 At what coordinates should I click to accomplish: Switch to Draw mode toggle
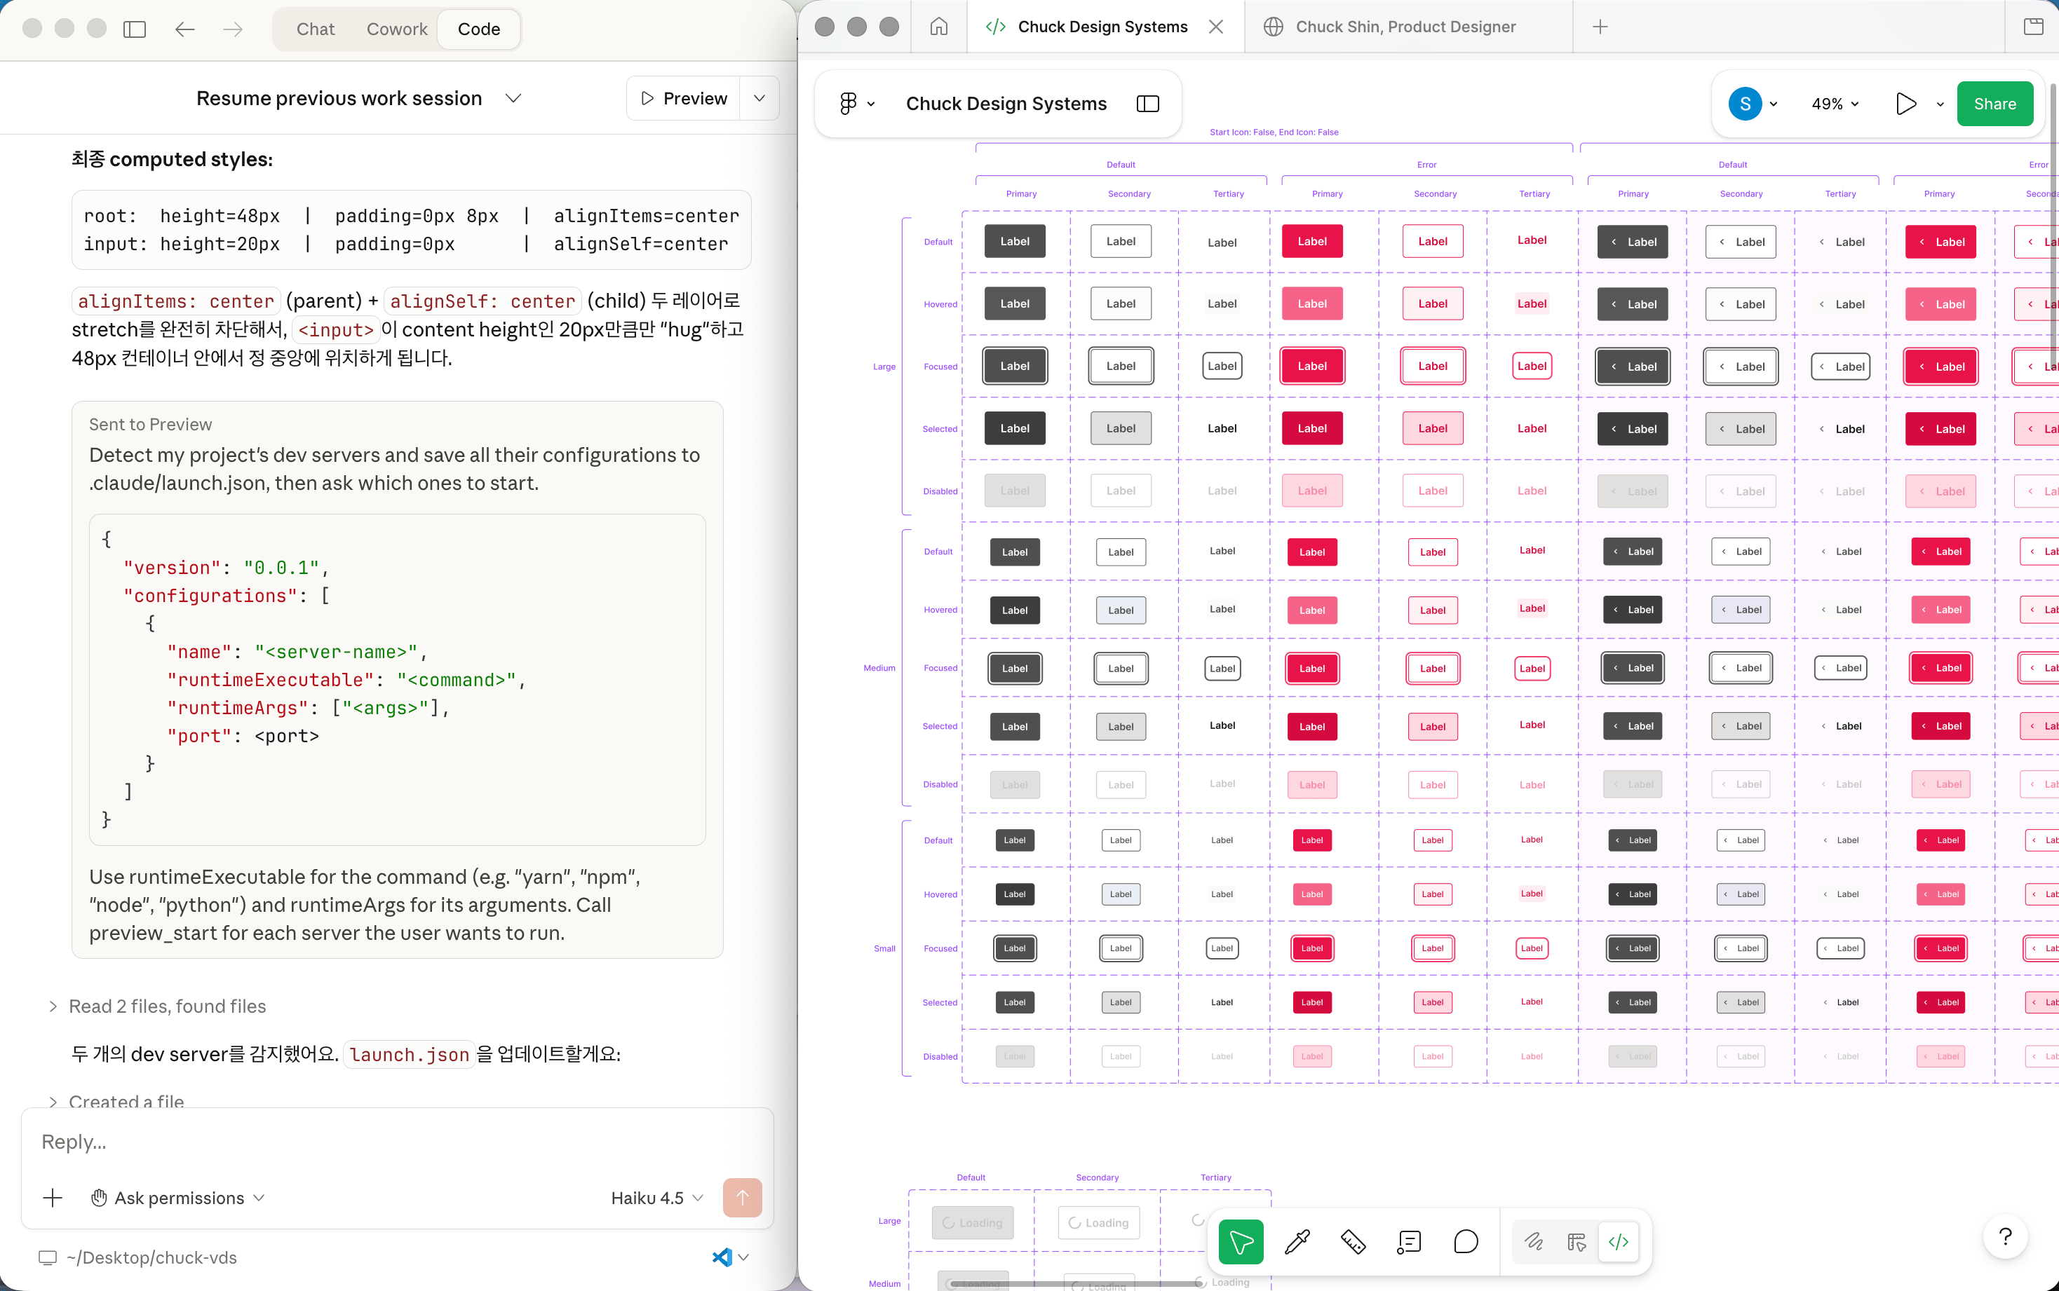pos(1534,1241)
